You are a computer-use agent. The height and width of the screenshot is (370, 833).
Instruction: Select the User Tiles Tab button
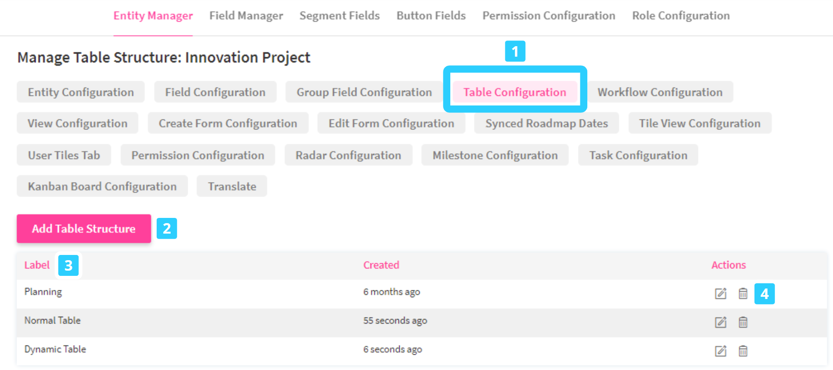tap(64, 156)
